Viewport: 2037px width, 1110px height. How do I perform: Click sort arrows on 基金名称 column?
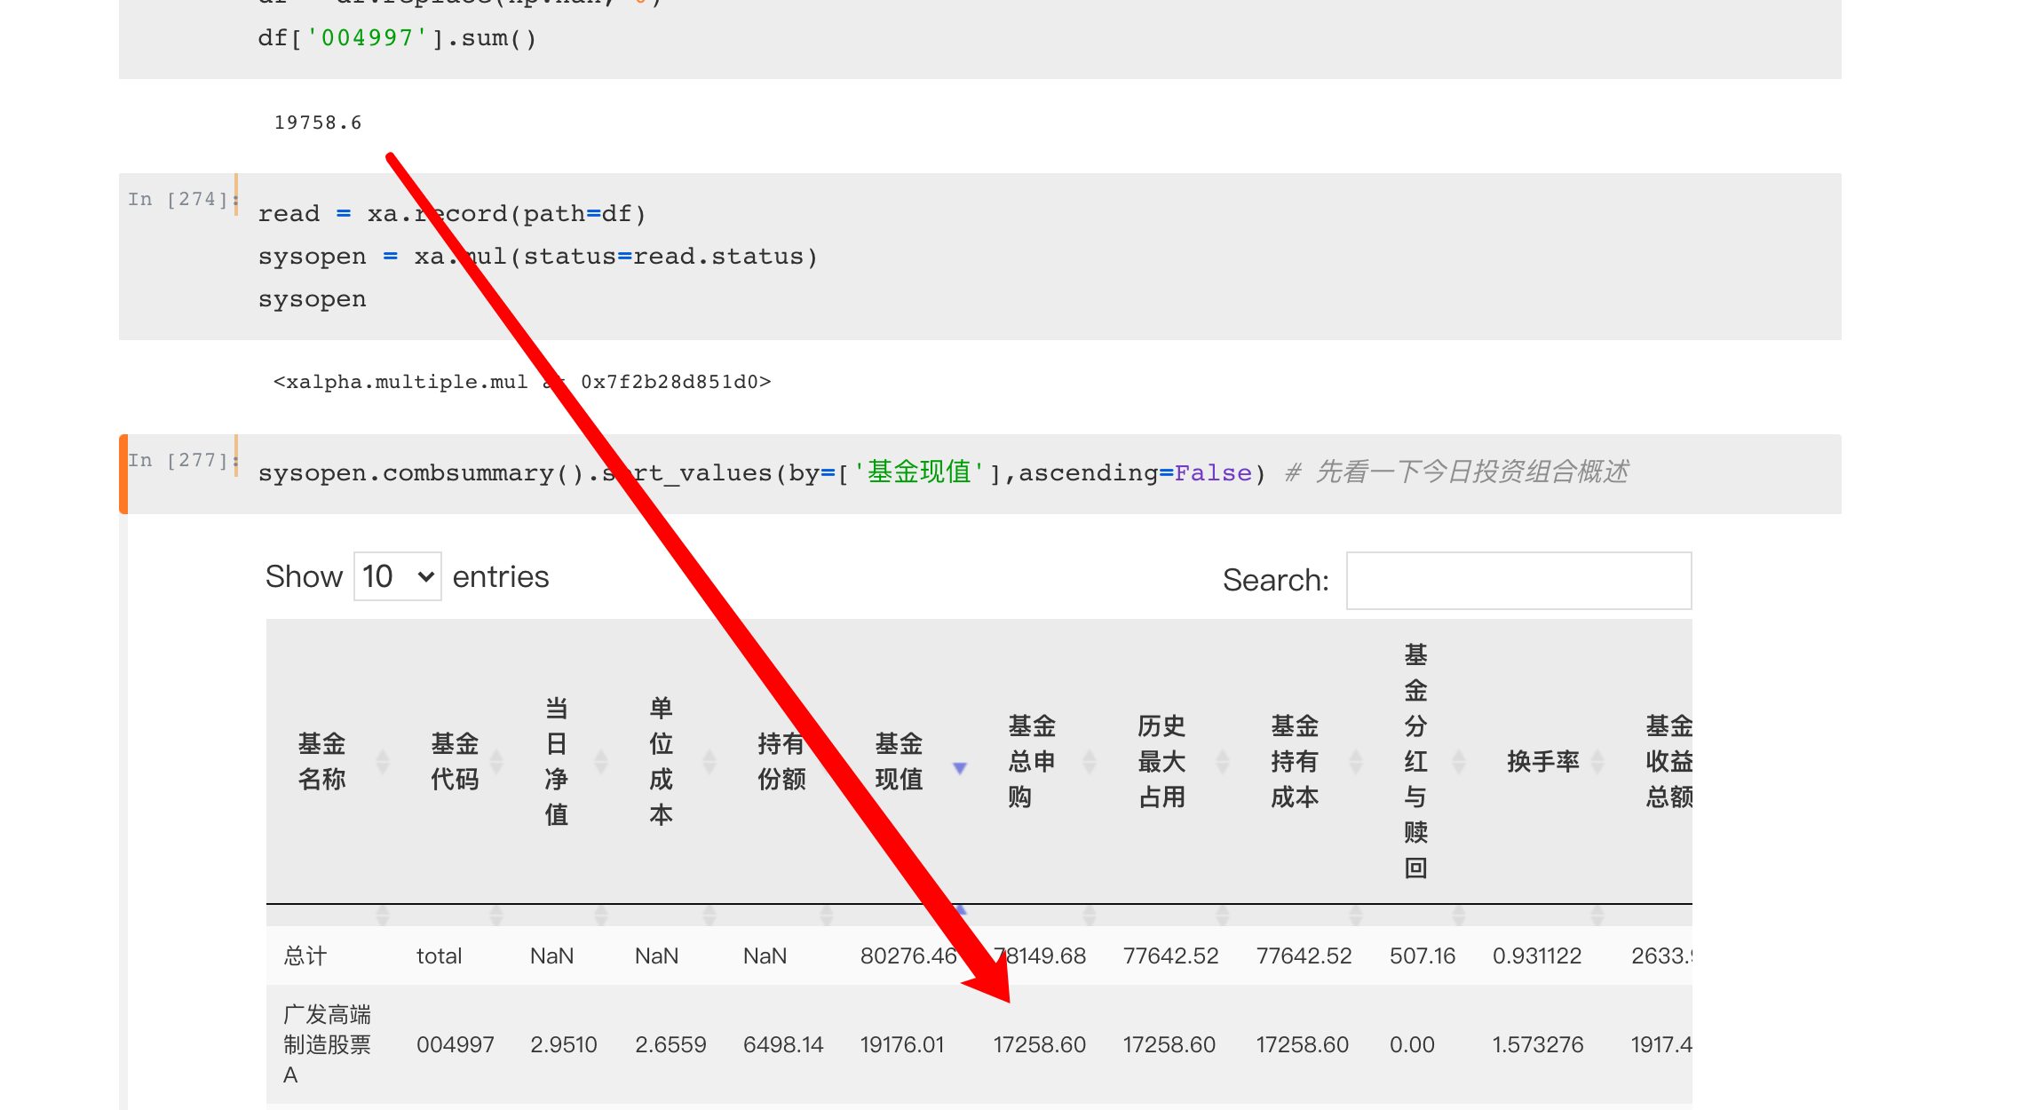[x=383, y=761]
